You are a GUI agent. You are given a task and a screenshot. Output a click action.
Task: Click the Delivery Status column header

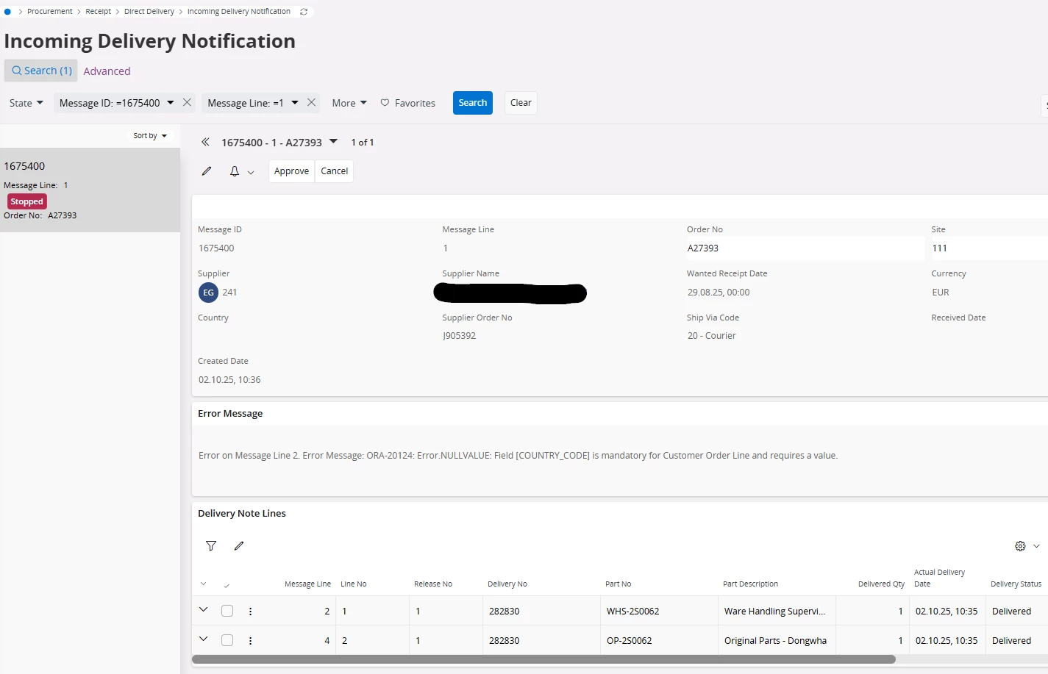(x=1016, y=584)
